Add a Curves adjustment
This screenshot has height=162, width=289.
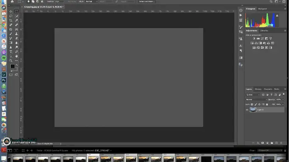(x=262, y=38)
